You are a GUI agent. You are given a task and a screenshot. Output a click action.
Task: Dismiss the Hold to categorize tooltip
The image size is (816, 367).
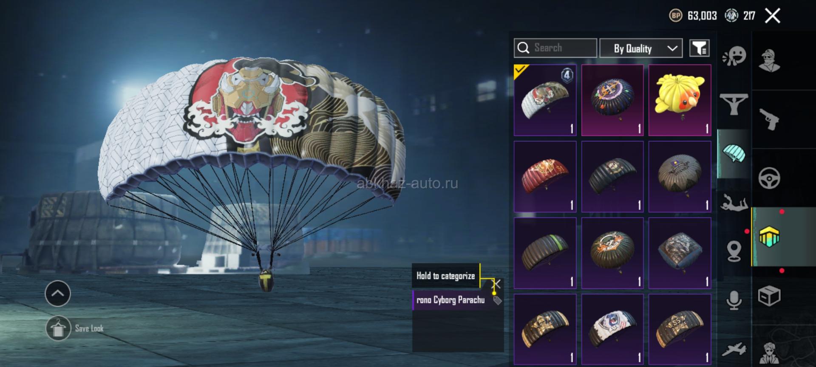[x=496, y=283]
